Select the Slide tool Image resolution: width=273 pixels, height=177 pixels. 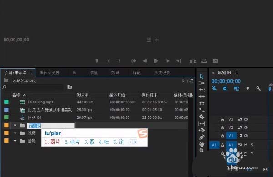[202, 130]
